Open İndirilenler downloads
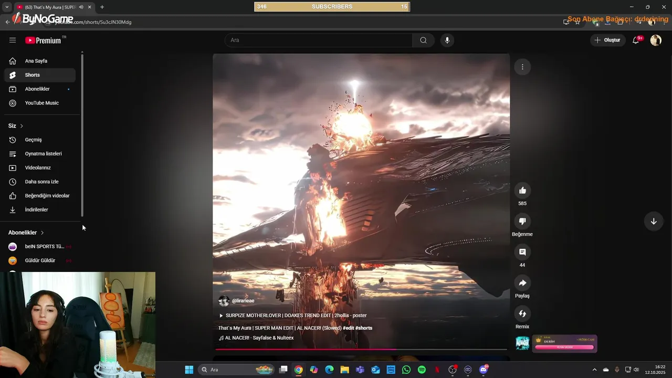Image resolution: width=672 pixels, height=378 pixels. (40, 209)
